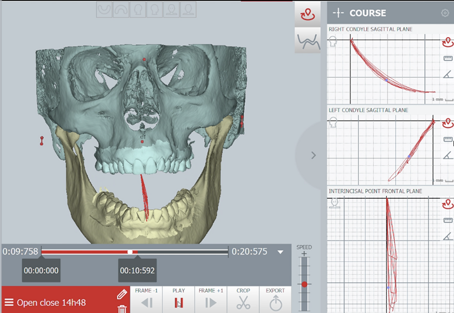This screenshot has width=454, height=313.
Task: Click the angle measure icon on Left Condyle panel
Action: point(447,154)
